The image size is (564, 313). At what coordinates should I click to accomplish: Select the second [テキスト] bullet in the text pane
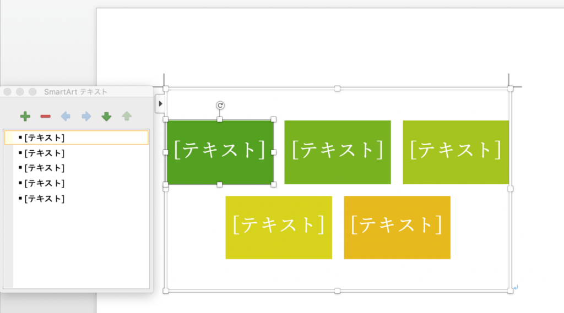coord(45,153)
